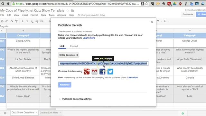Share link via Twitter icon

tap(110, 72)
